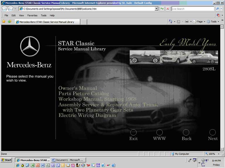The width and height of the screenshot is (225, 168).
Task: Open the Owner's Manual link
Action: click(78, 88)
